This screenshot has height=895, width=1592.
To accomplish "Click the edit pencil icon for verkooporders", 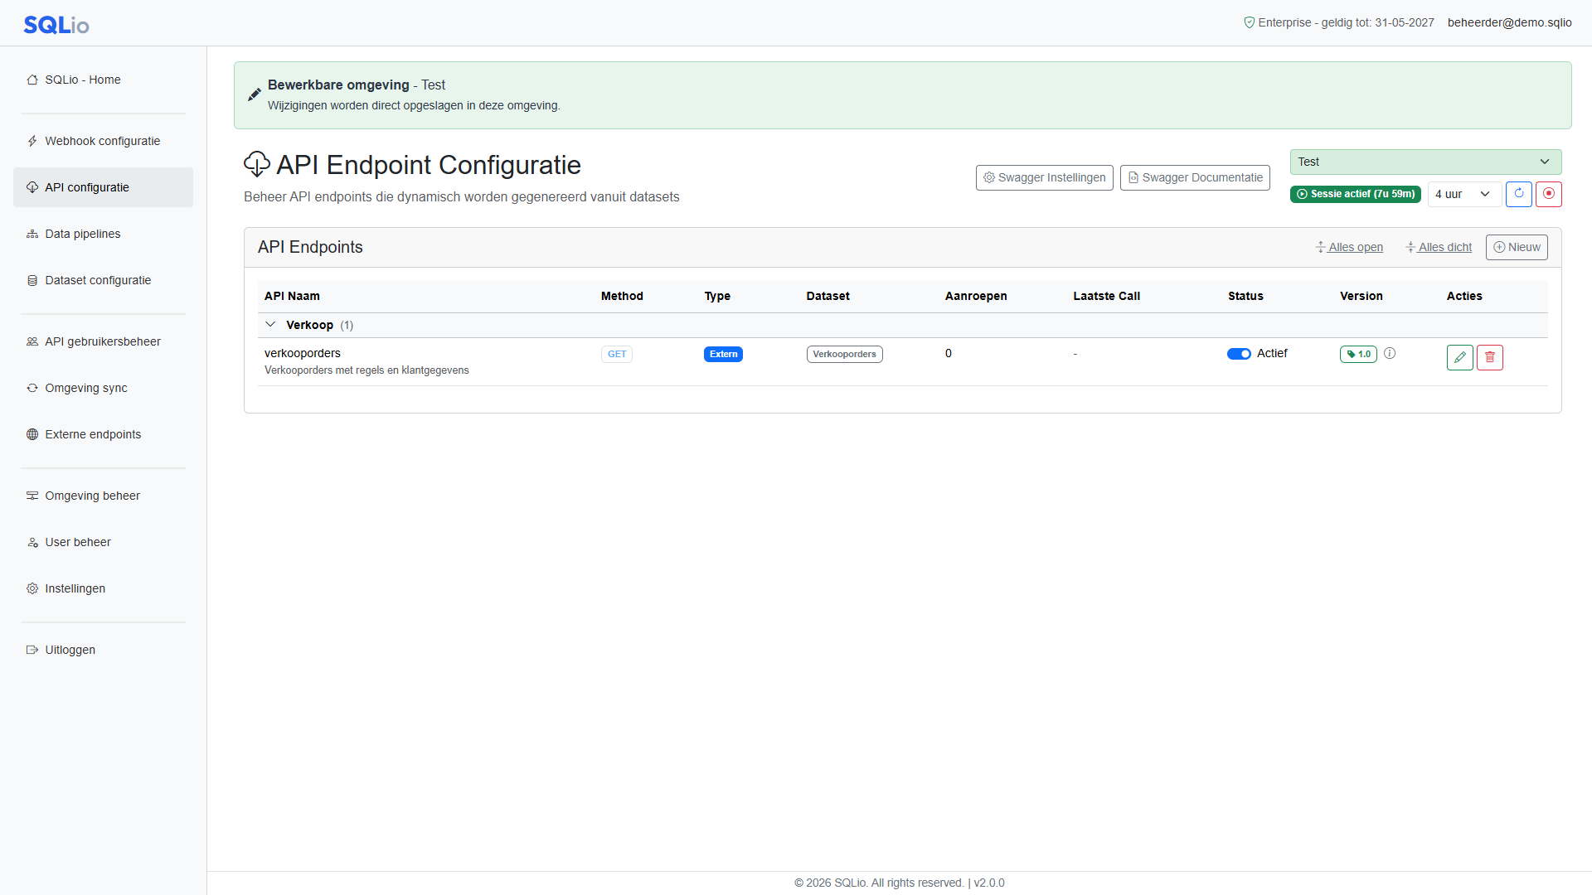I will tap(1459, 357).
